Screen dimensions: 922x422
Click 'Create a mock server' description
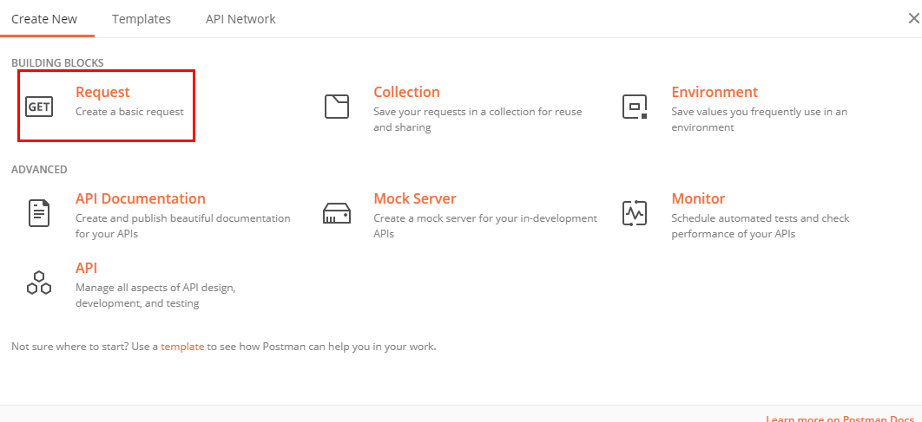tap(485, 225)
